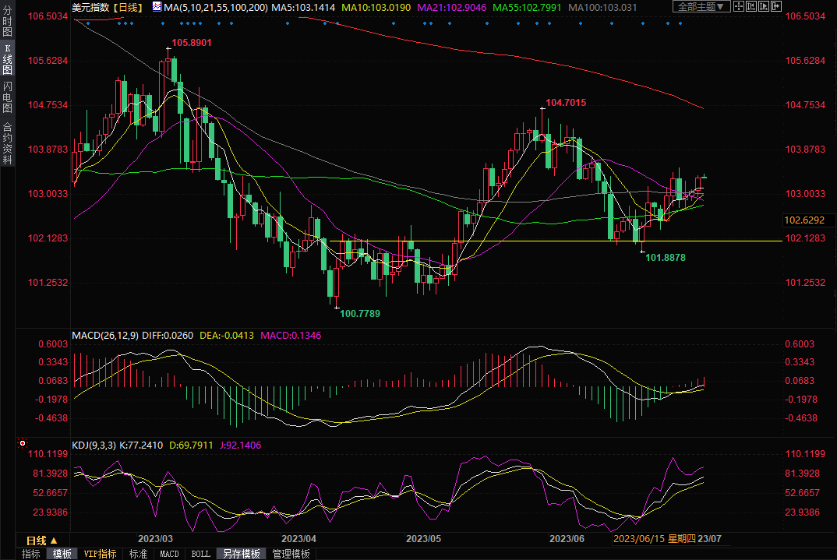Select the K线图 side tab
This screenshot has height=560, width=837.
(x=7, y=59)
